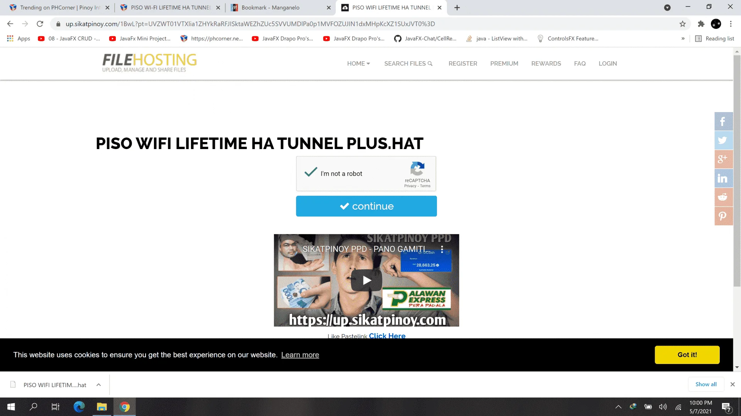Expand HOME navigation dropdown
The image size is (741, 416).
point(359,64)
